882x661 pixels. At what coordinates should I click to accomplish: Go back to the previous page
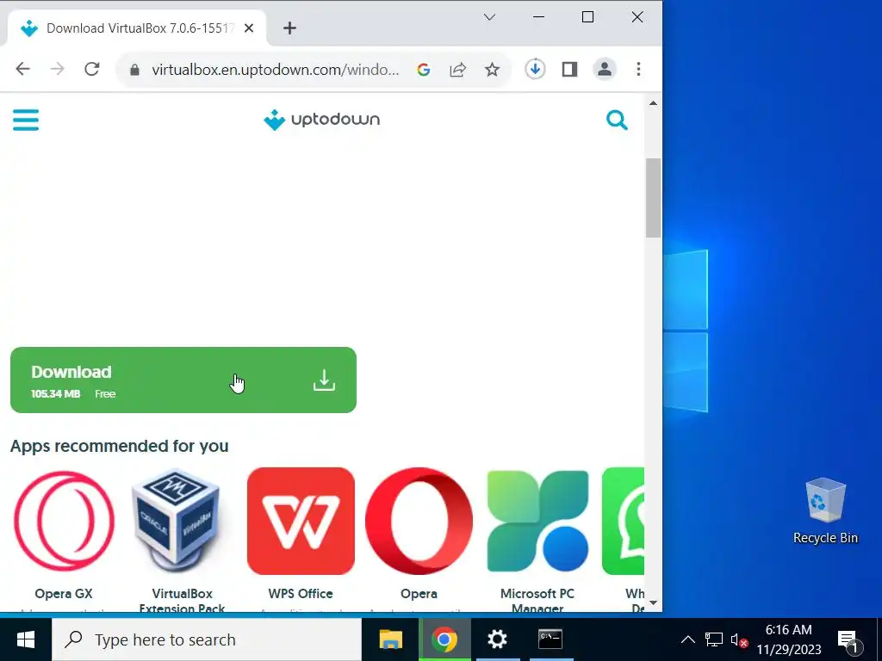(x=22, y=69)
